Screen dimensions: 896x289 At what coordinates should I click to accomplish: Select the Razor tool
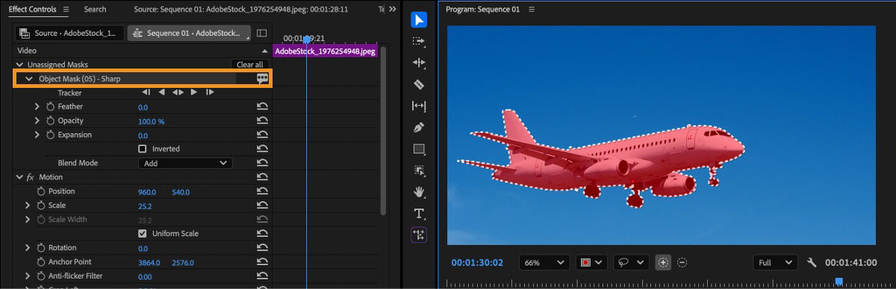click(x=419, y=85)
